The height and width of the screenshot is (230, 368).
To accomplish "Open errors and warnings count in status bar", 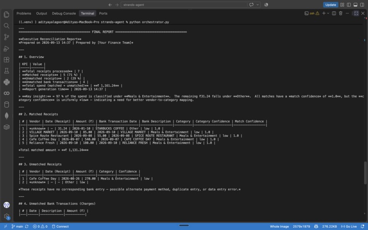I will point(40,226).
